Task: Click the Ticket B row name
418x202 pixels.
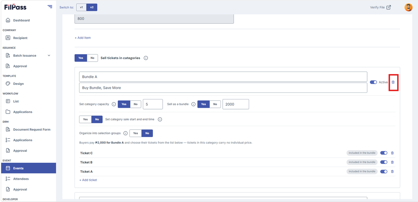Action: pos(86,162)
